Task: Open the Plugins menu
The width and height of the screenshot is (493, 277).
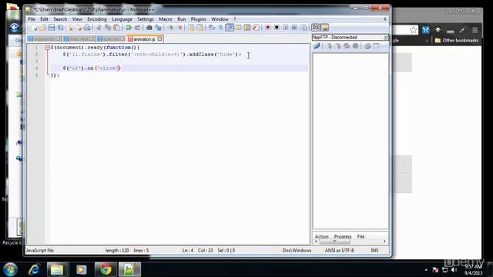Action: [x=199, y=19]
